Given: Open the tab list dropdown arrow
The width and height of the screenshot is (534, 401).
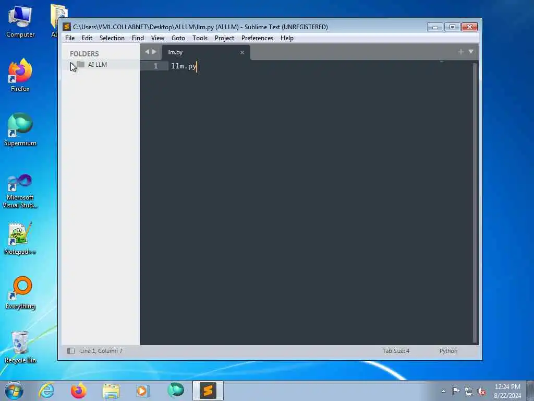Looking at the screenshot, I should [471, 52].
